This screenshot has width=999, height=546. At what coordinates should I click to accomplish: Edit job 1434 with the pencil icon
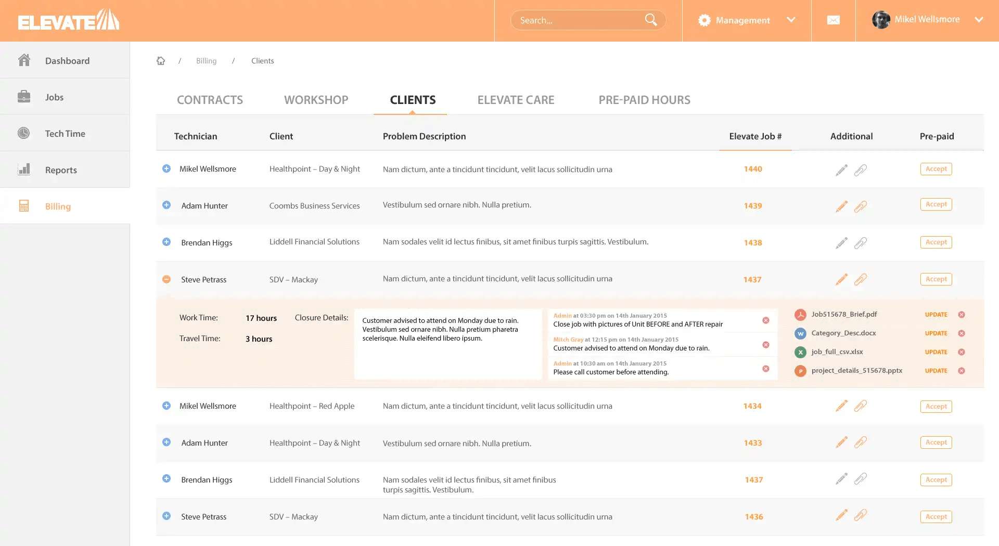(x=841, y=406)
